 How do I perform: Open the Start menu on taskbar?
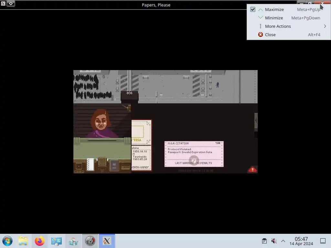click(x=7, y=241)
